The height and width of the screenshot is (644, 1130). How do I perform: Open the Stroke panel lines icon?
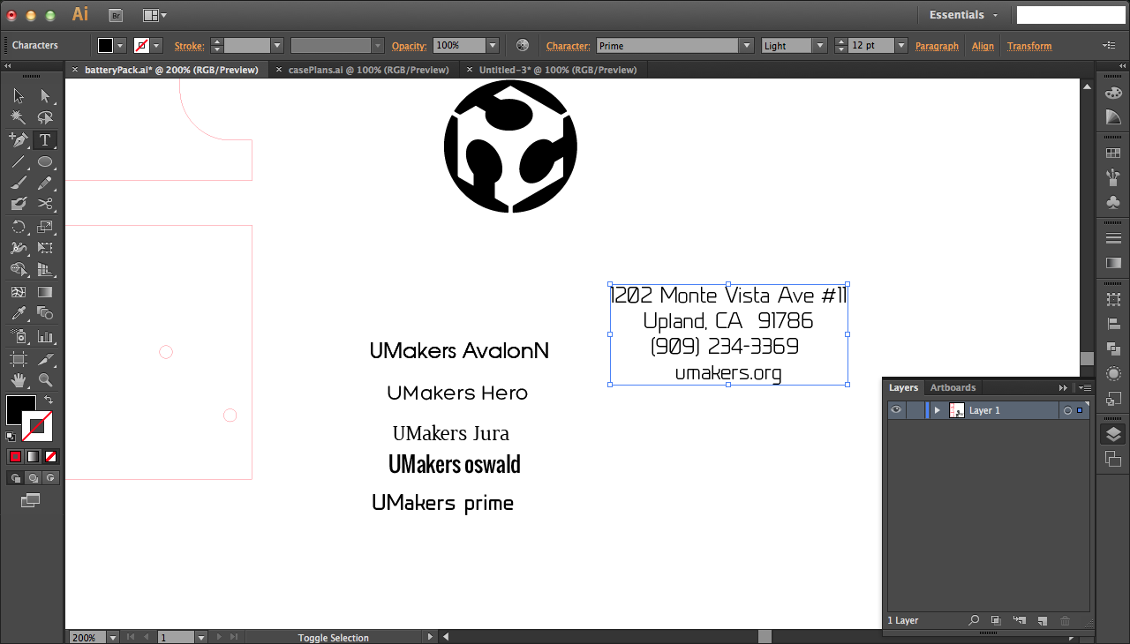click(1113, 238)
